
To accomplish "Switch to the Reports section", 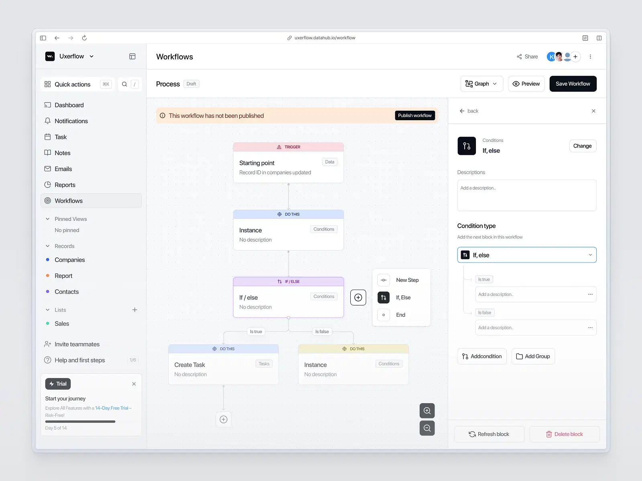I will pos(64,184).
